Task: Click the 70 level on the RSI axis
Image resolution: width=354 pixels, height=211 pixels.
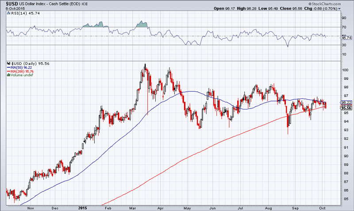Action: tap(344, 27)
